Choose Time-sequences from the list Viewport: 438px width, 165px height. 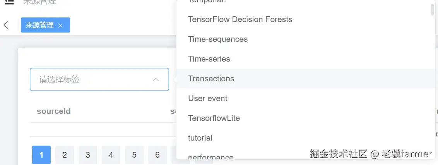click(218, 39)
